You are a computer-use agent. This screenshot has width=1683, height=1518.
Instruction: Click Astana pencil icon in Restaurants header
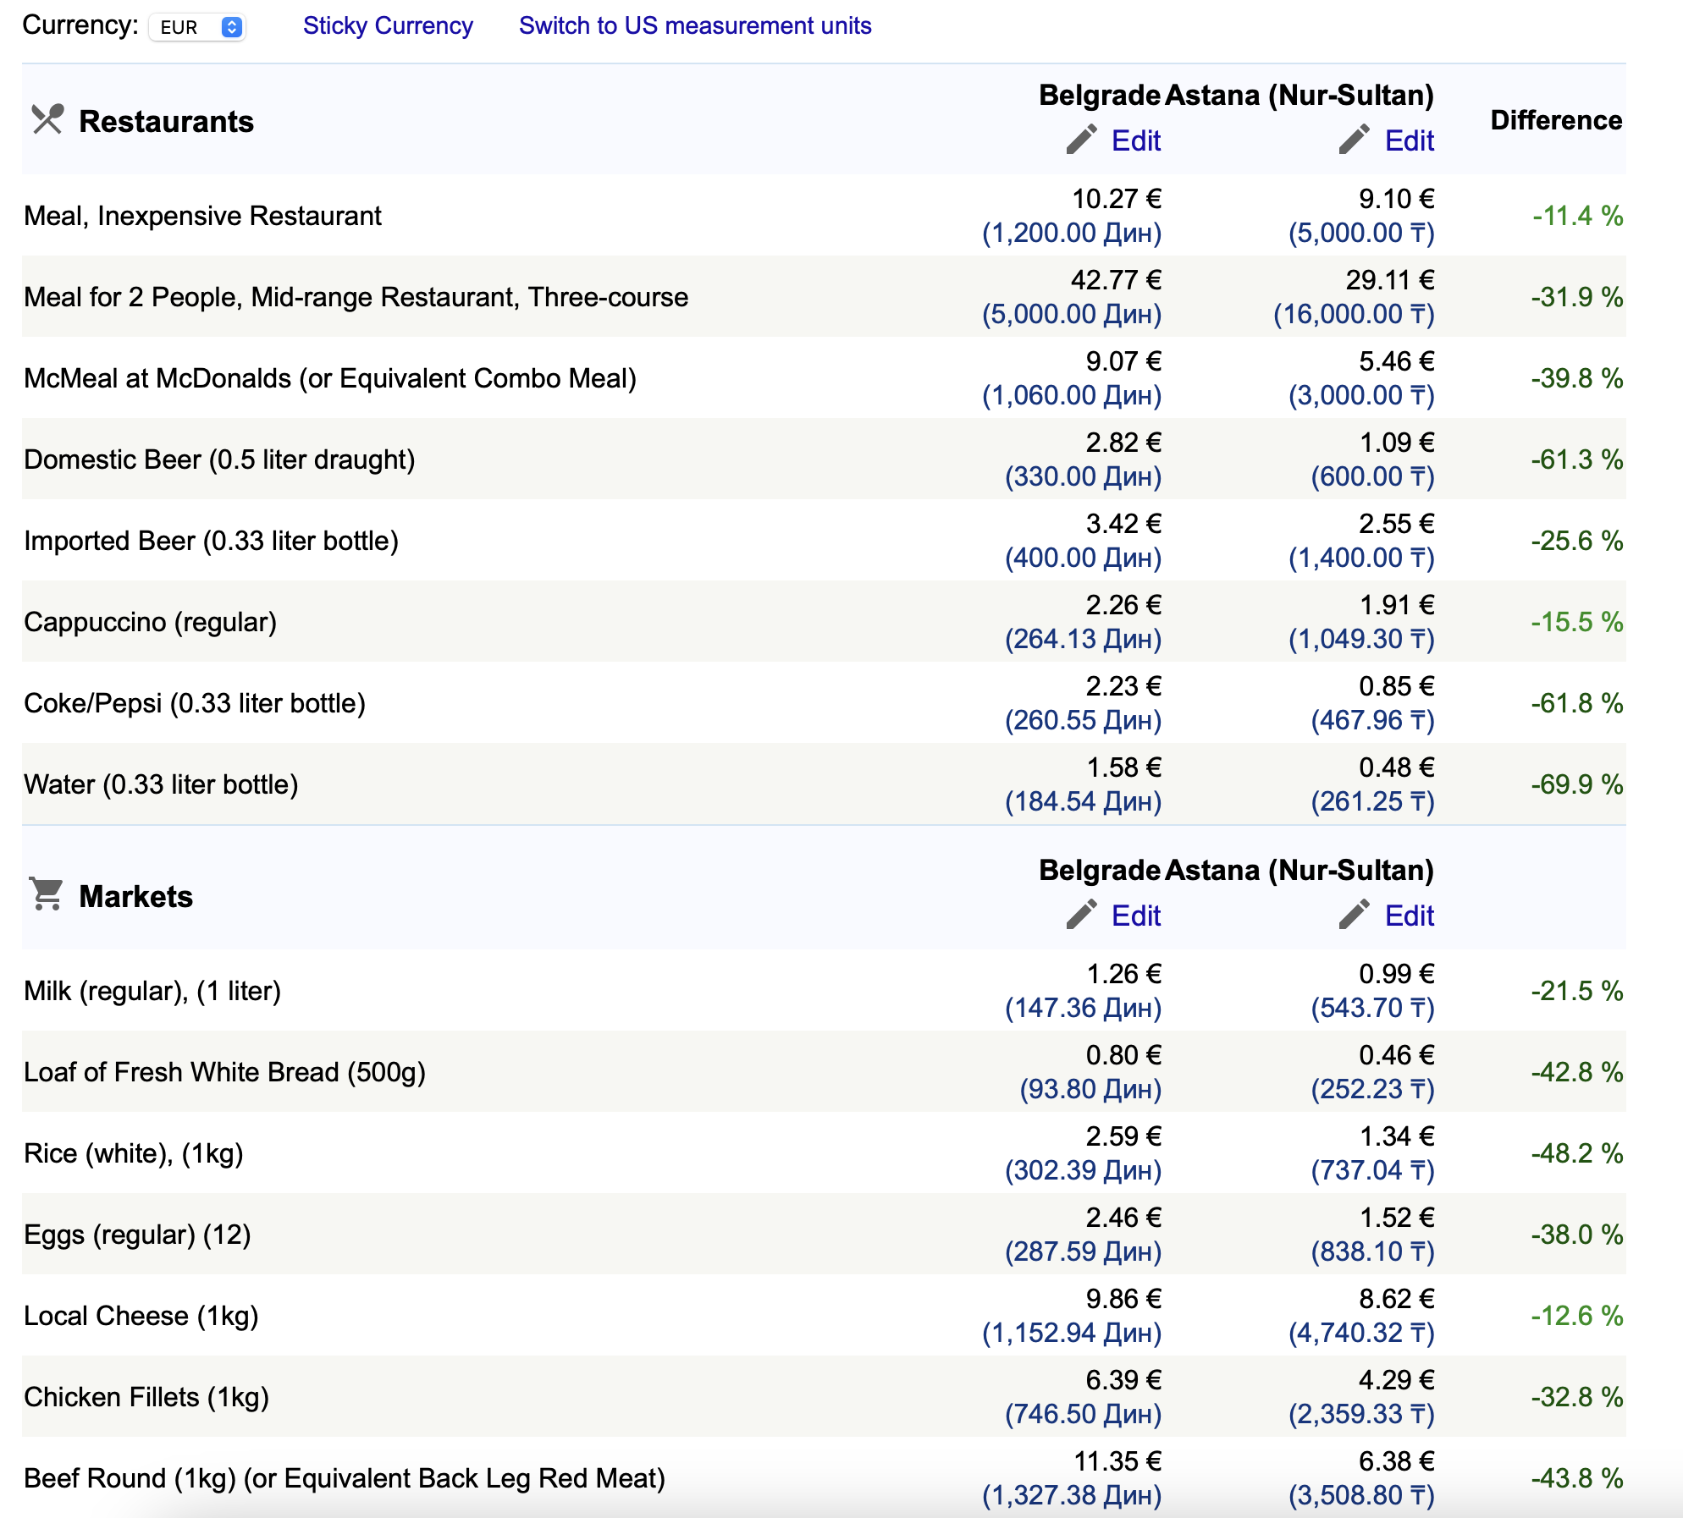click(x=1355, y=140)
